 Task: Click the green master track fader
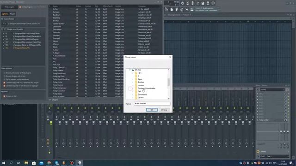[51, 123]
